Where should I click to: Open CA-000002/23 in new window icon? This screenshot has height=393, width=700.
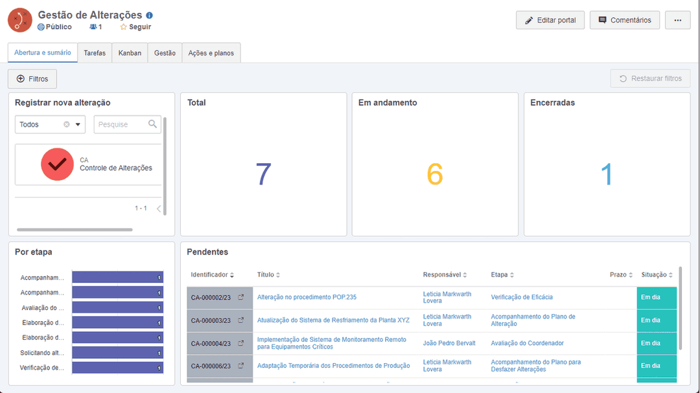click(240, 297)
